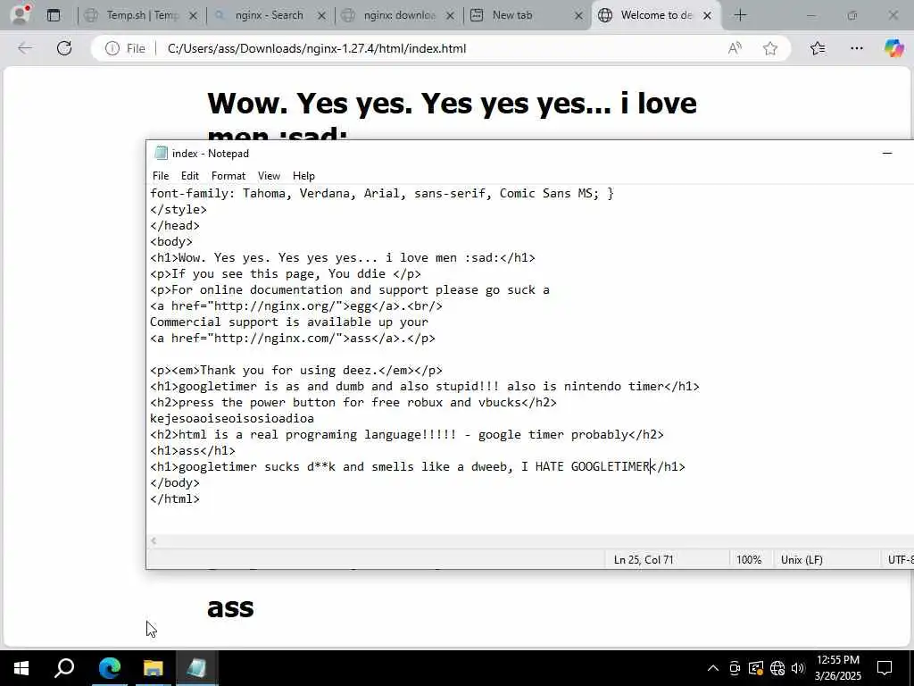Image resolution: width=914 pixels, height=686 pixels.
Task: Close the nginx - Search tab
Action: point(321,16)
